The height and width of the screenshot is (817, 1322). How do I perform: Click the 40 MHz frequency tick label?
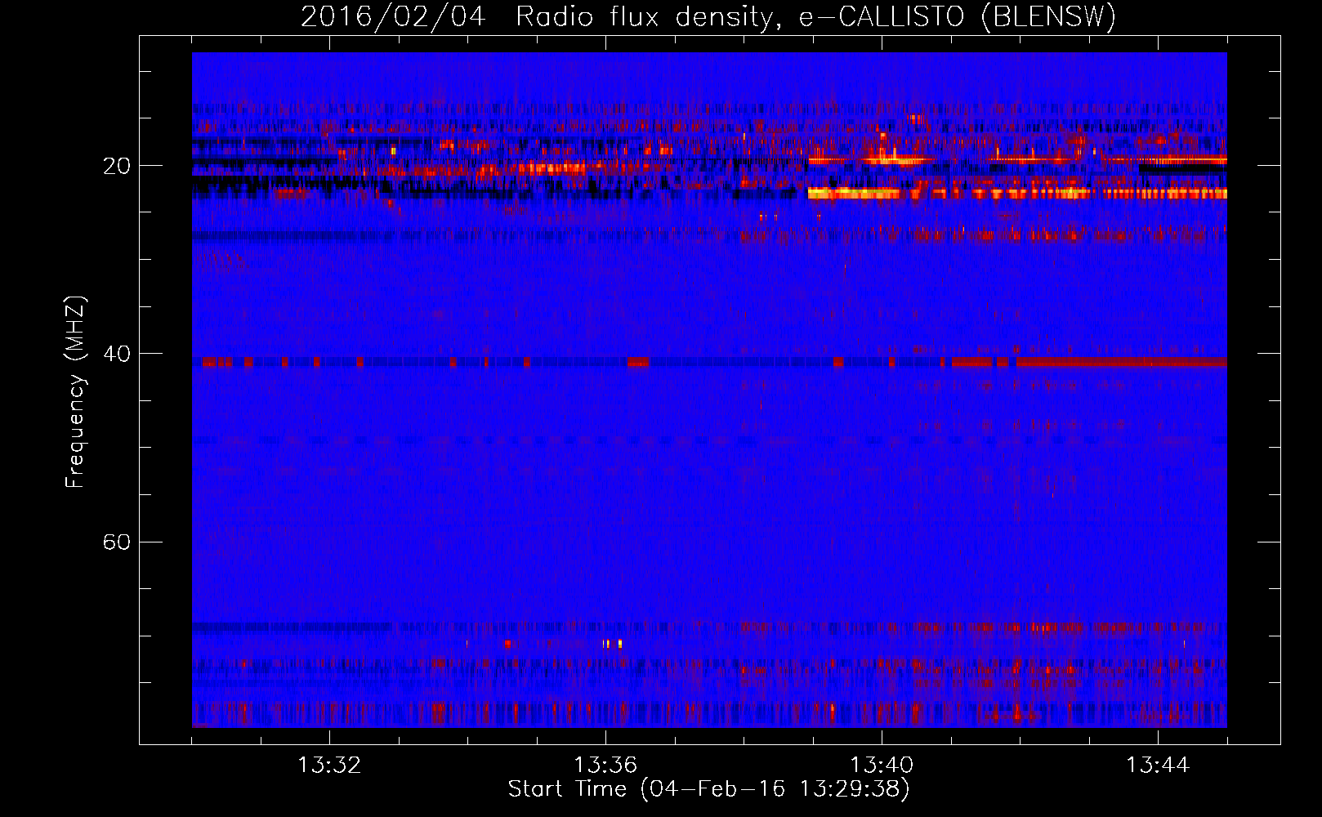click(x=116, y=354)
